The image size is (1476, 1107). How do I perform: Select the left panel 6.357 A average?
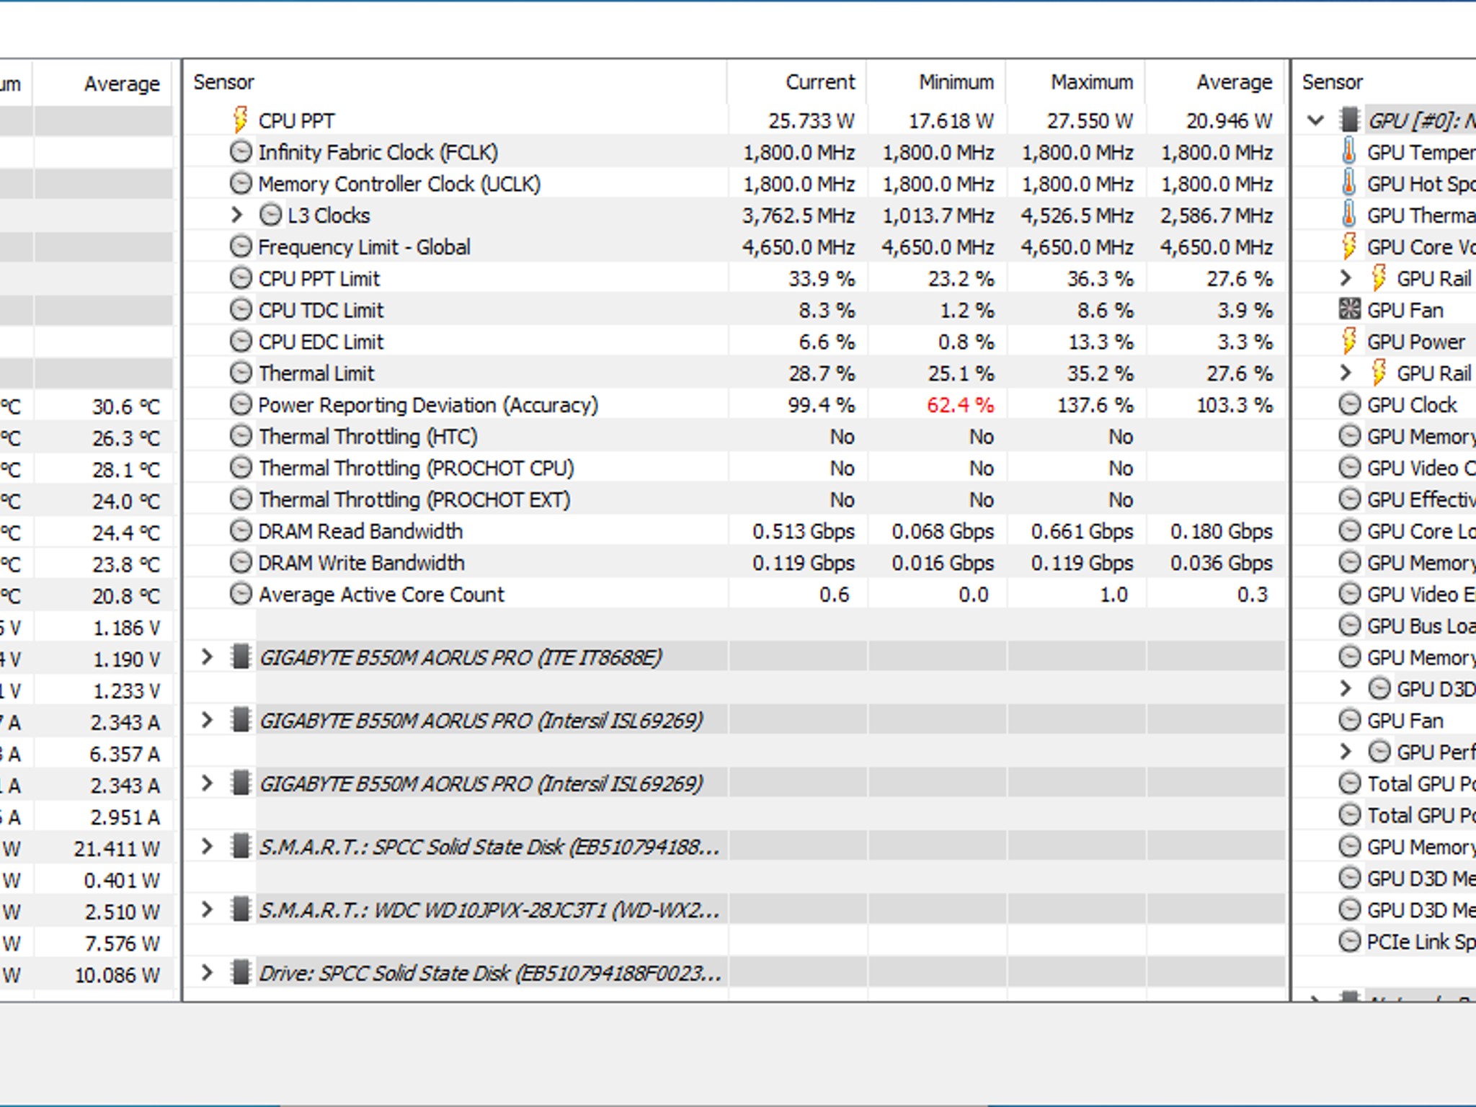point(124,754)
